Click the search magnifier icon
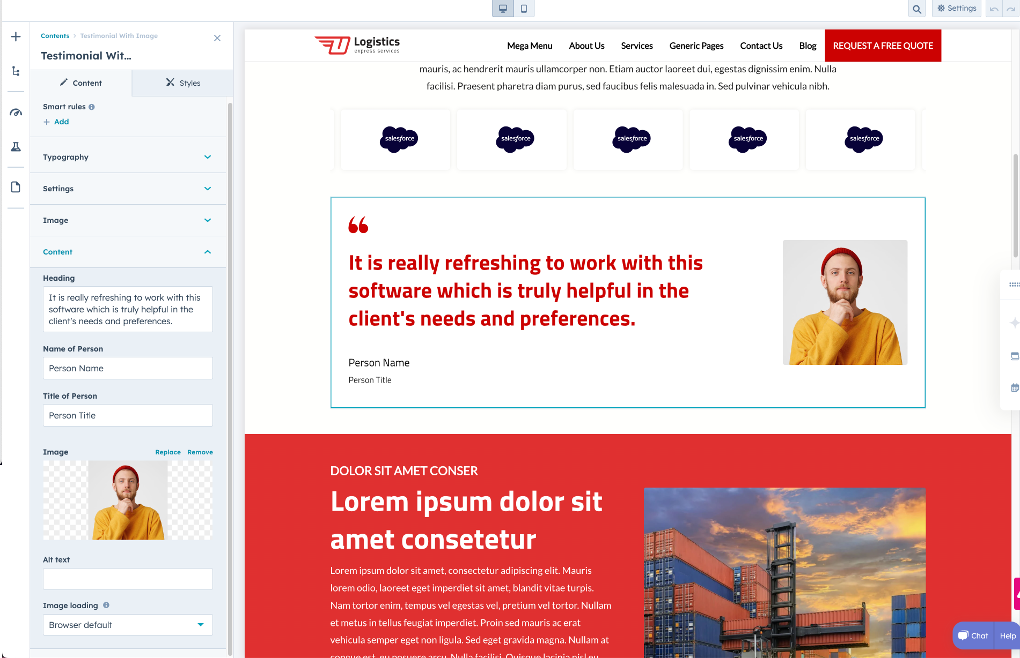This screenshot has width=1020, height=658. (917, 9)
